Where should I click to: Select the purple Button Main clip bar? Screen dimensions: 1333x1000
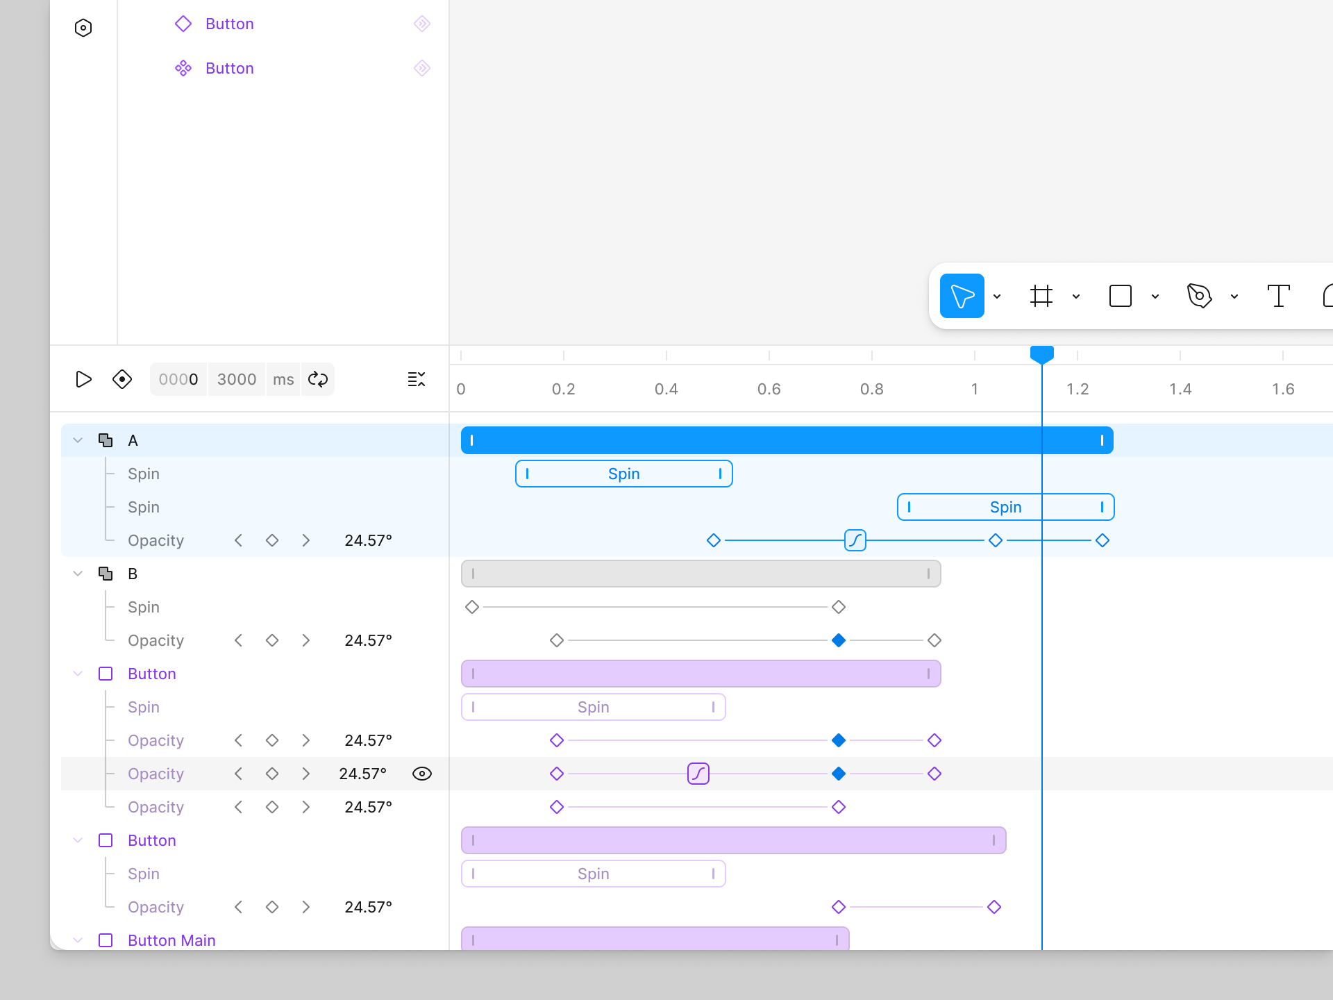pos(655,939)
